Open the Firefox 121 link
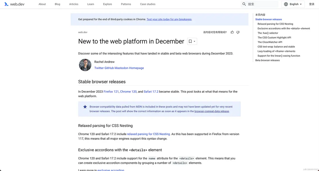The height and width of the screenshot is (171, 319). click(x=111, y=92)
